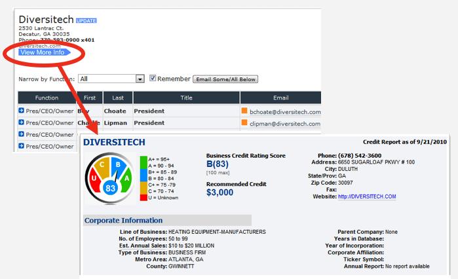Screen dimensions: 458x279
Task: Click the credit score gauge showing 83
Action: click(110, 178)
